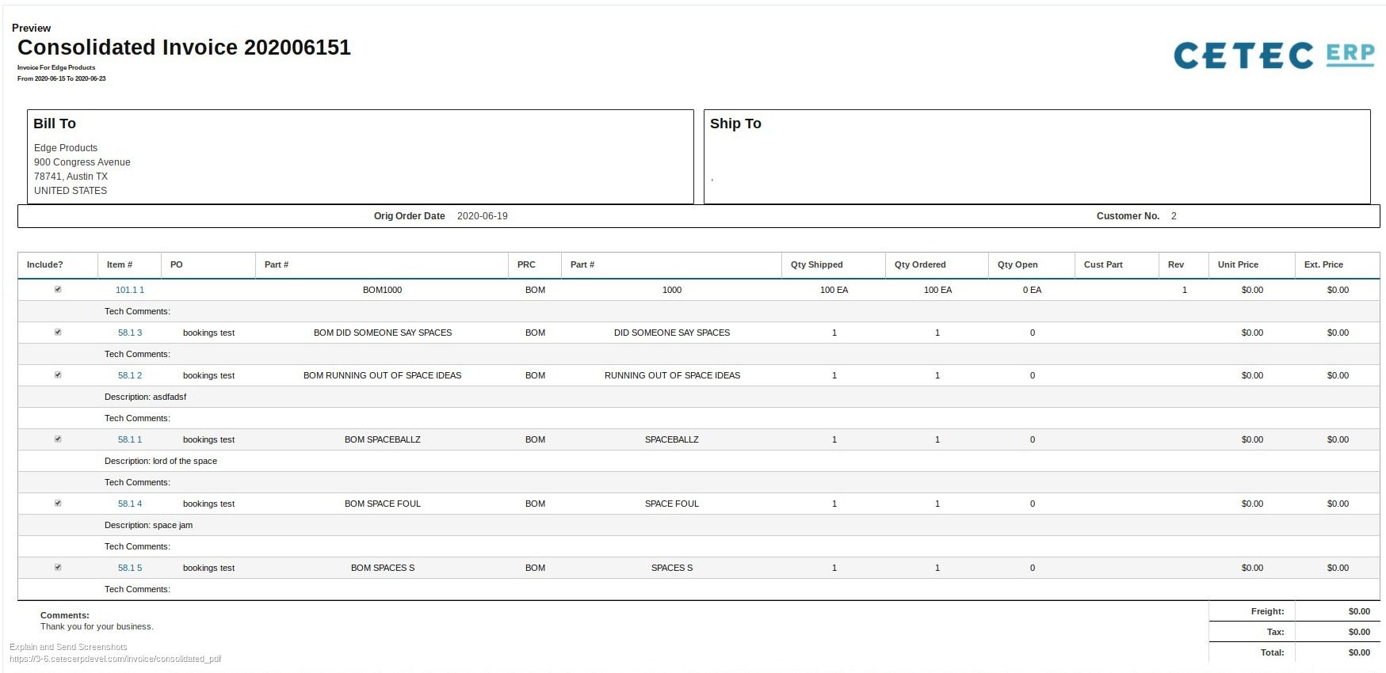
Task: Click the Consolidated Invoice 202006151 title
Action: pyautogui.click(x=184, y=48)
